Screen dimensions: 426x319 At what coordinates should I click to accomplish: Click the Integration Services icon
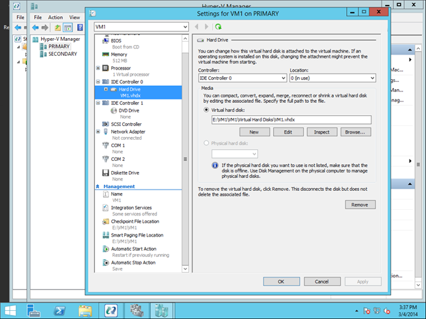click(x=105, y=208)
